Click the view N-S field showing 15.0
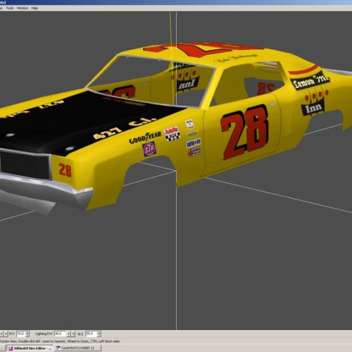 [x=21, y=333]
